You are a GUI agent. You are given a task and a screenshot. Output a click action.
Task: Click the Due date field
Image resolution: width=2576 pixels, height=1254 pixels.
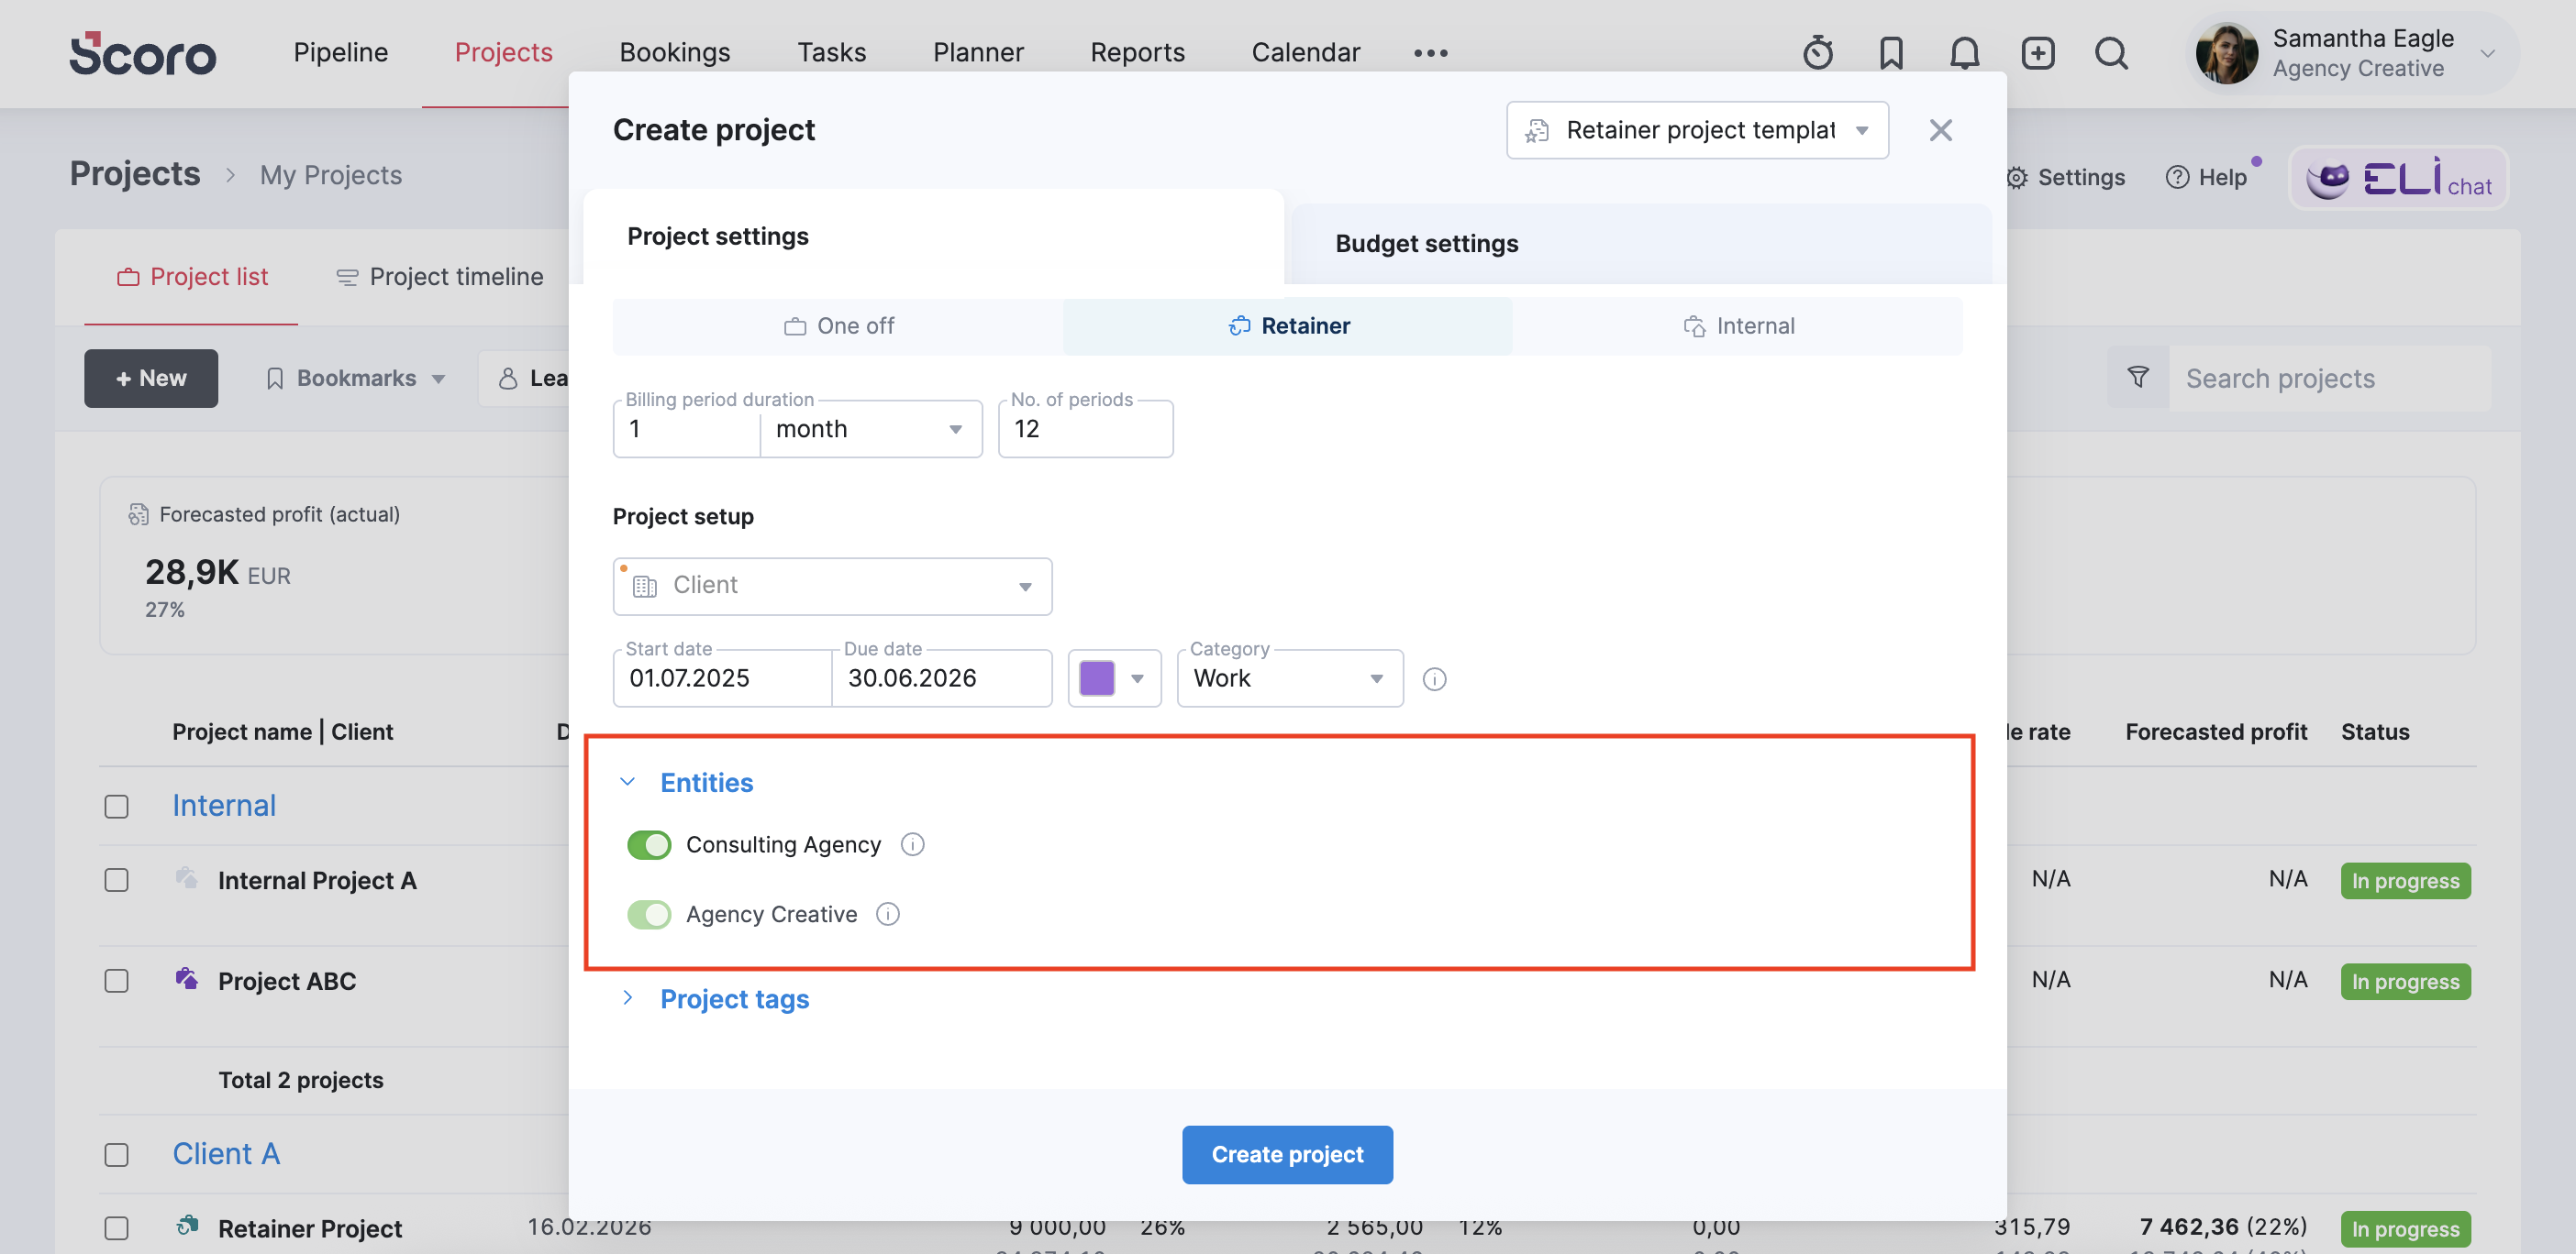pyautogui.click(x=941, y=678)
